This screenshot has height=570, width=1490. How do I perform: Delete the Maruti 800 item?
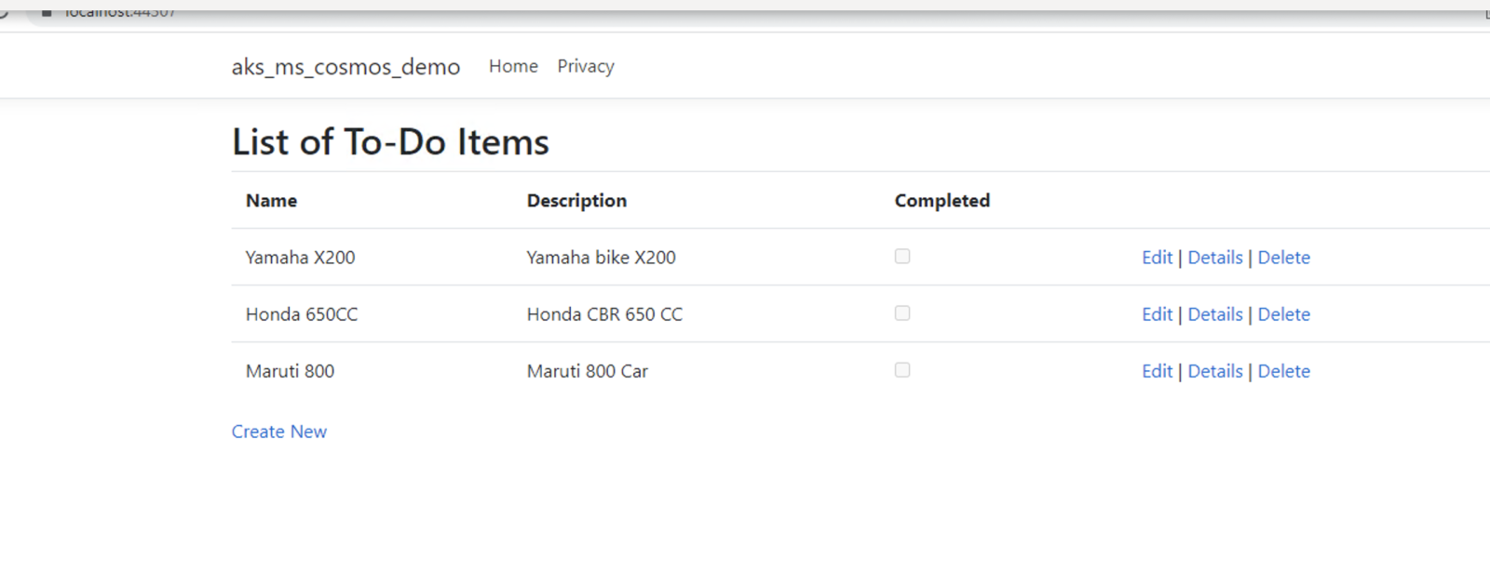click(1283, 370)
